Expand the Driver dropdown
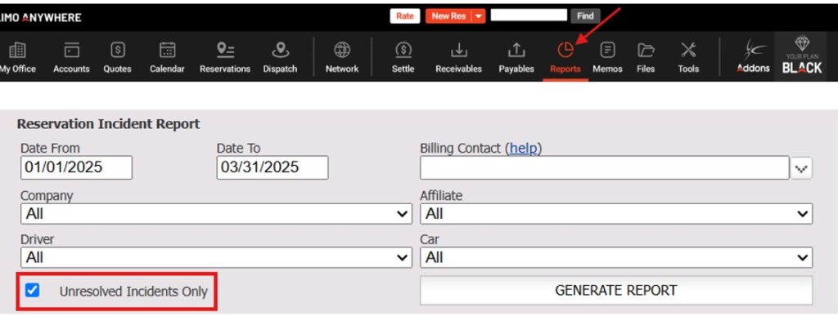838x316 pixels. coord(216,257)
